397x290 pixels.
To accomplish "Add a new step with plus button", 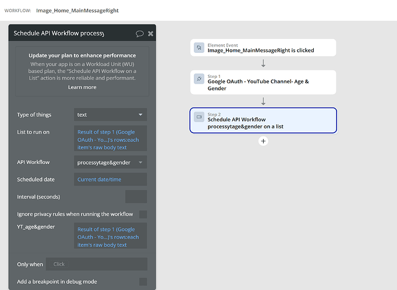I will (x=263, y=141).
